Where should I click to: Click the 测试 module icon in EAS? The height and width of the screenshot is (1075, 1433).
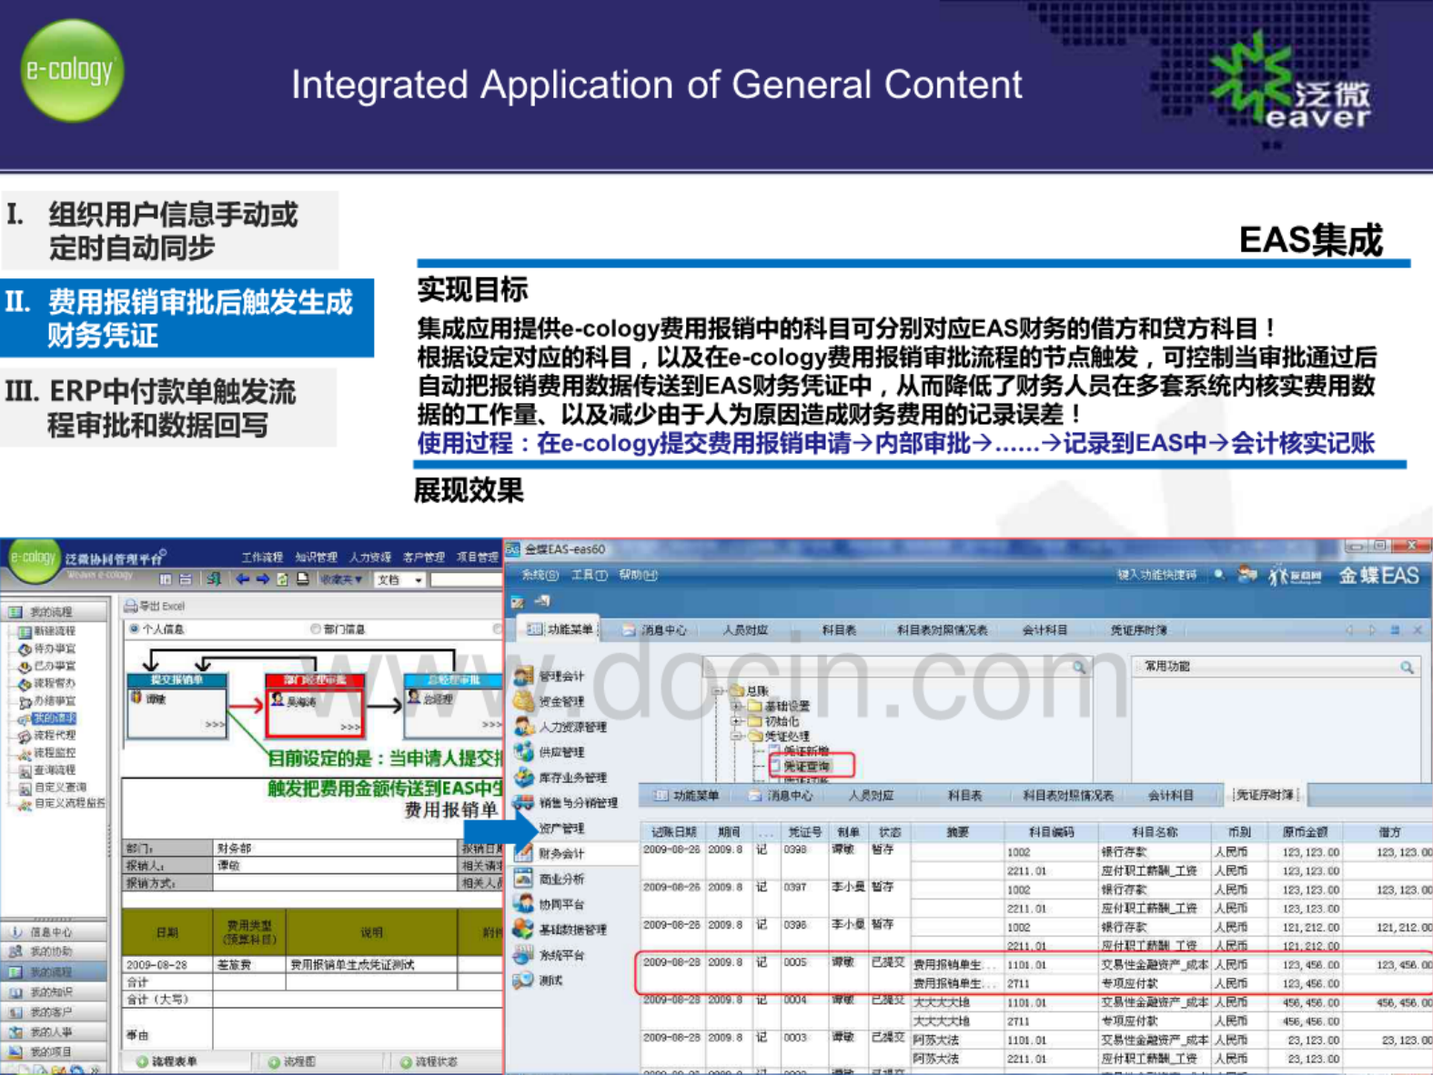(x=523, y=980)
